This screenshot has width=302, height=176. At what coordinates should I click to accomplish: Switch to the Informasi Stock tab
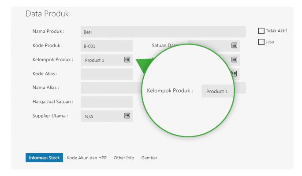click(x=44, y=158)
